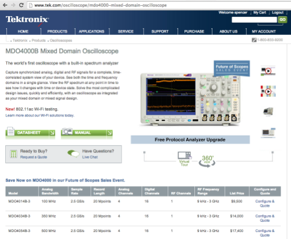Click the open-book manual icon
The image size is (291, 239).
pyautogui.click(x=67, y=131)
